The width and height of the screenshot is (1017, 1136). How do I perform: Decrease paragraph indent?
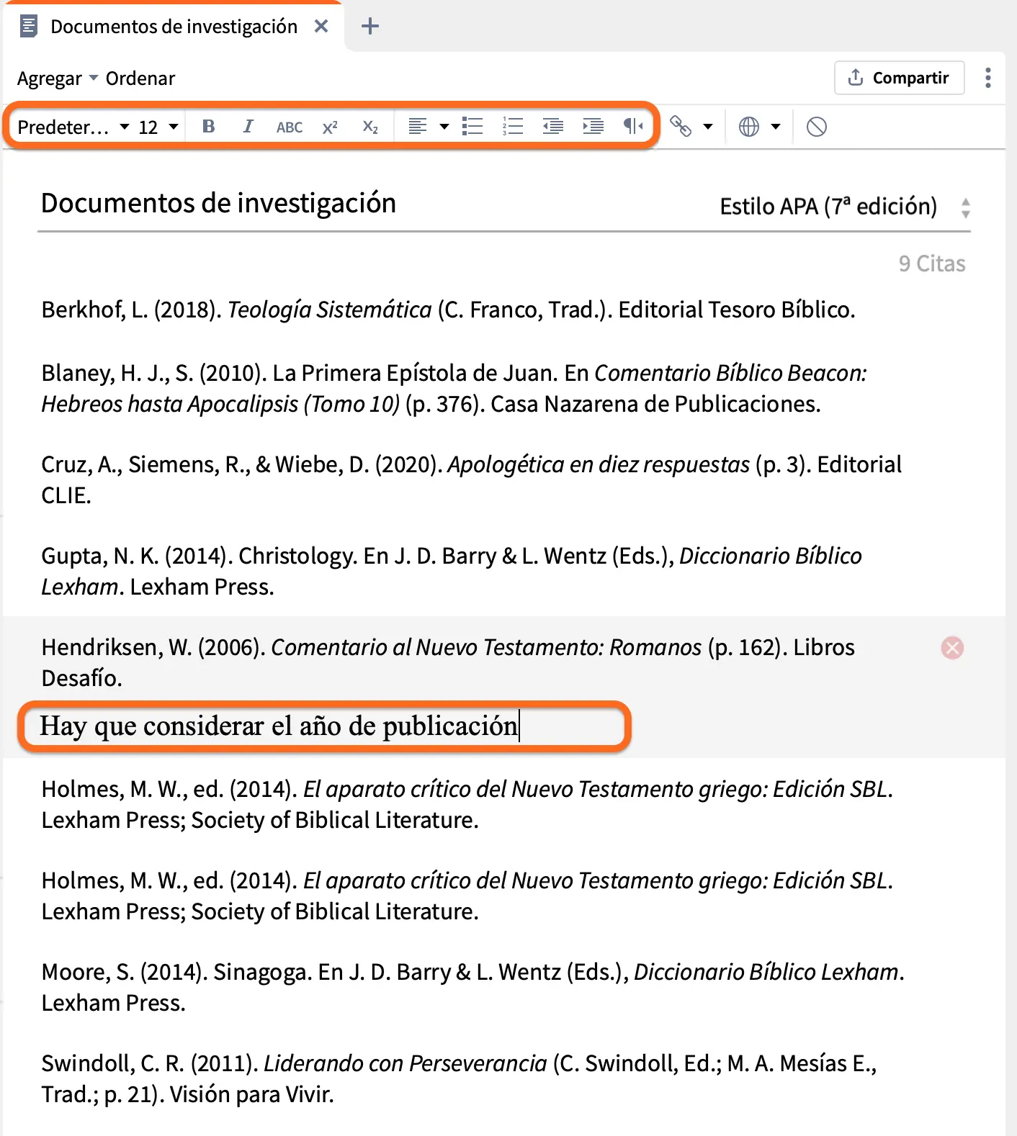553,127
